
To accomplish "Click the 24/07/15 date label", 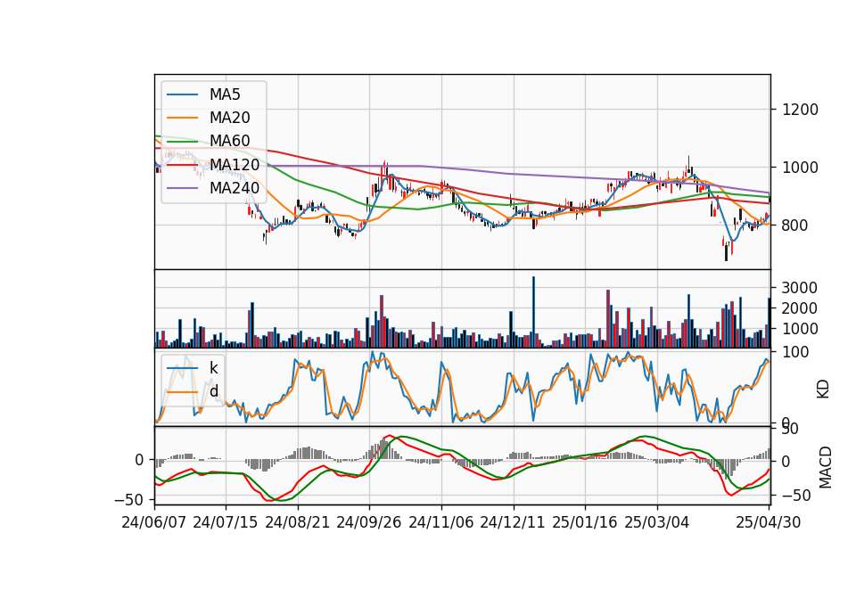I will [225, 522].
